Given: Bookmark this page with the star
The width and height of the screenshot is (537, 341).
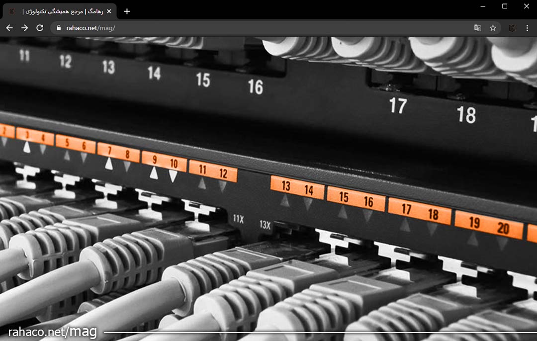Looking at the screenshot, I should point(493,28).
